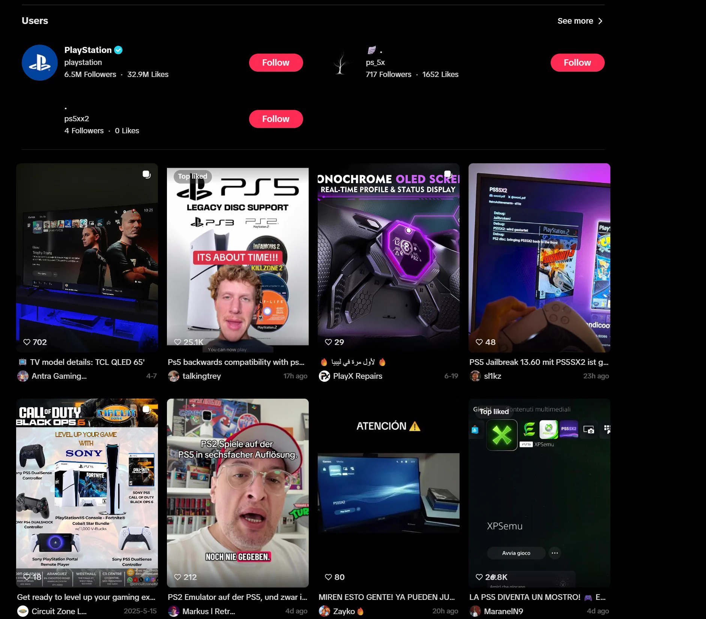
Task: Click sl1kz avatar icon
Action: [x=475, y=376]
